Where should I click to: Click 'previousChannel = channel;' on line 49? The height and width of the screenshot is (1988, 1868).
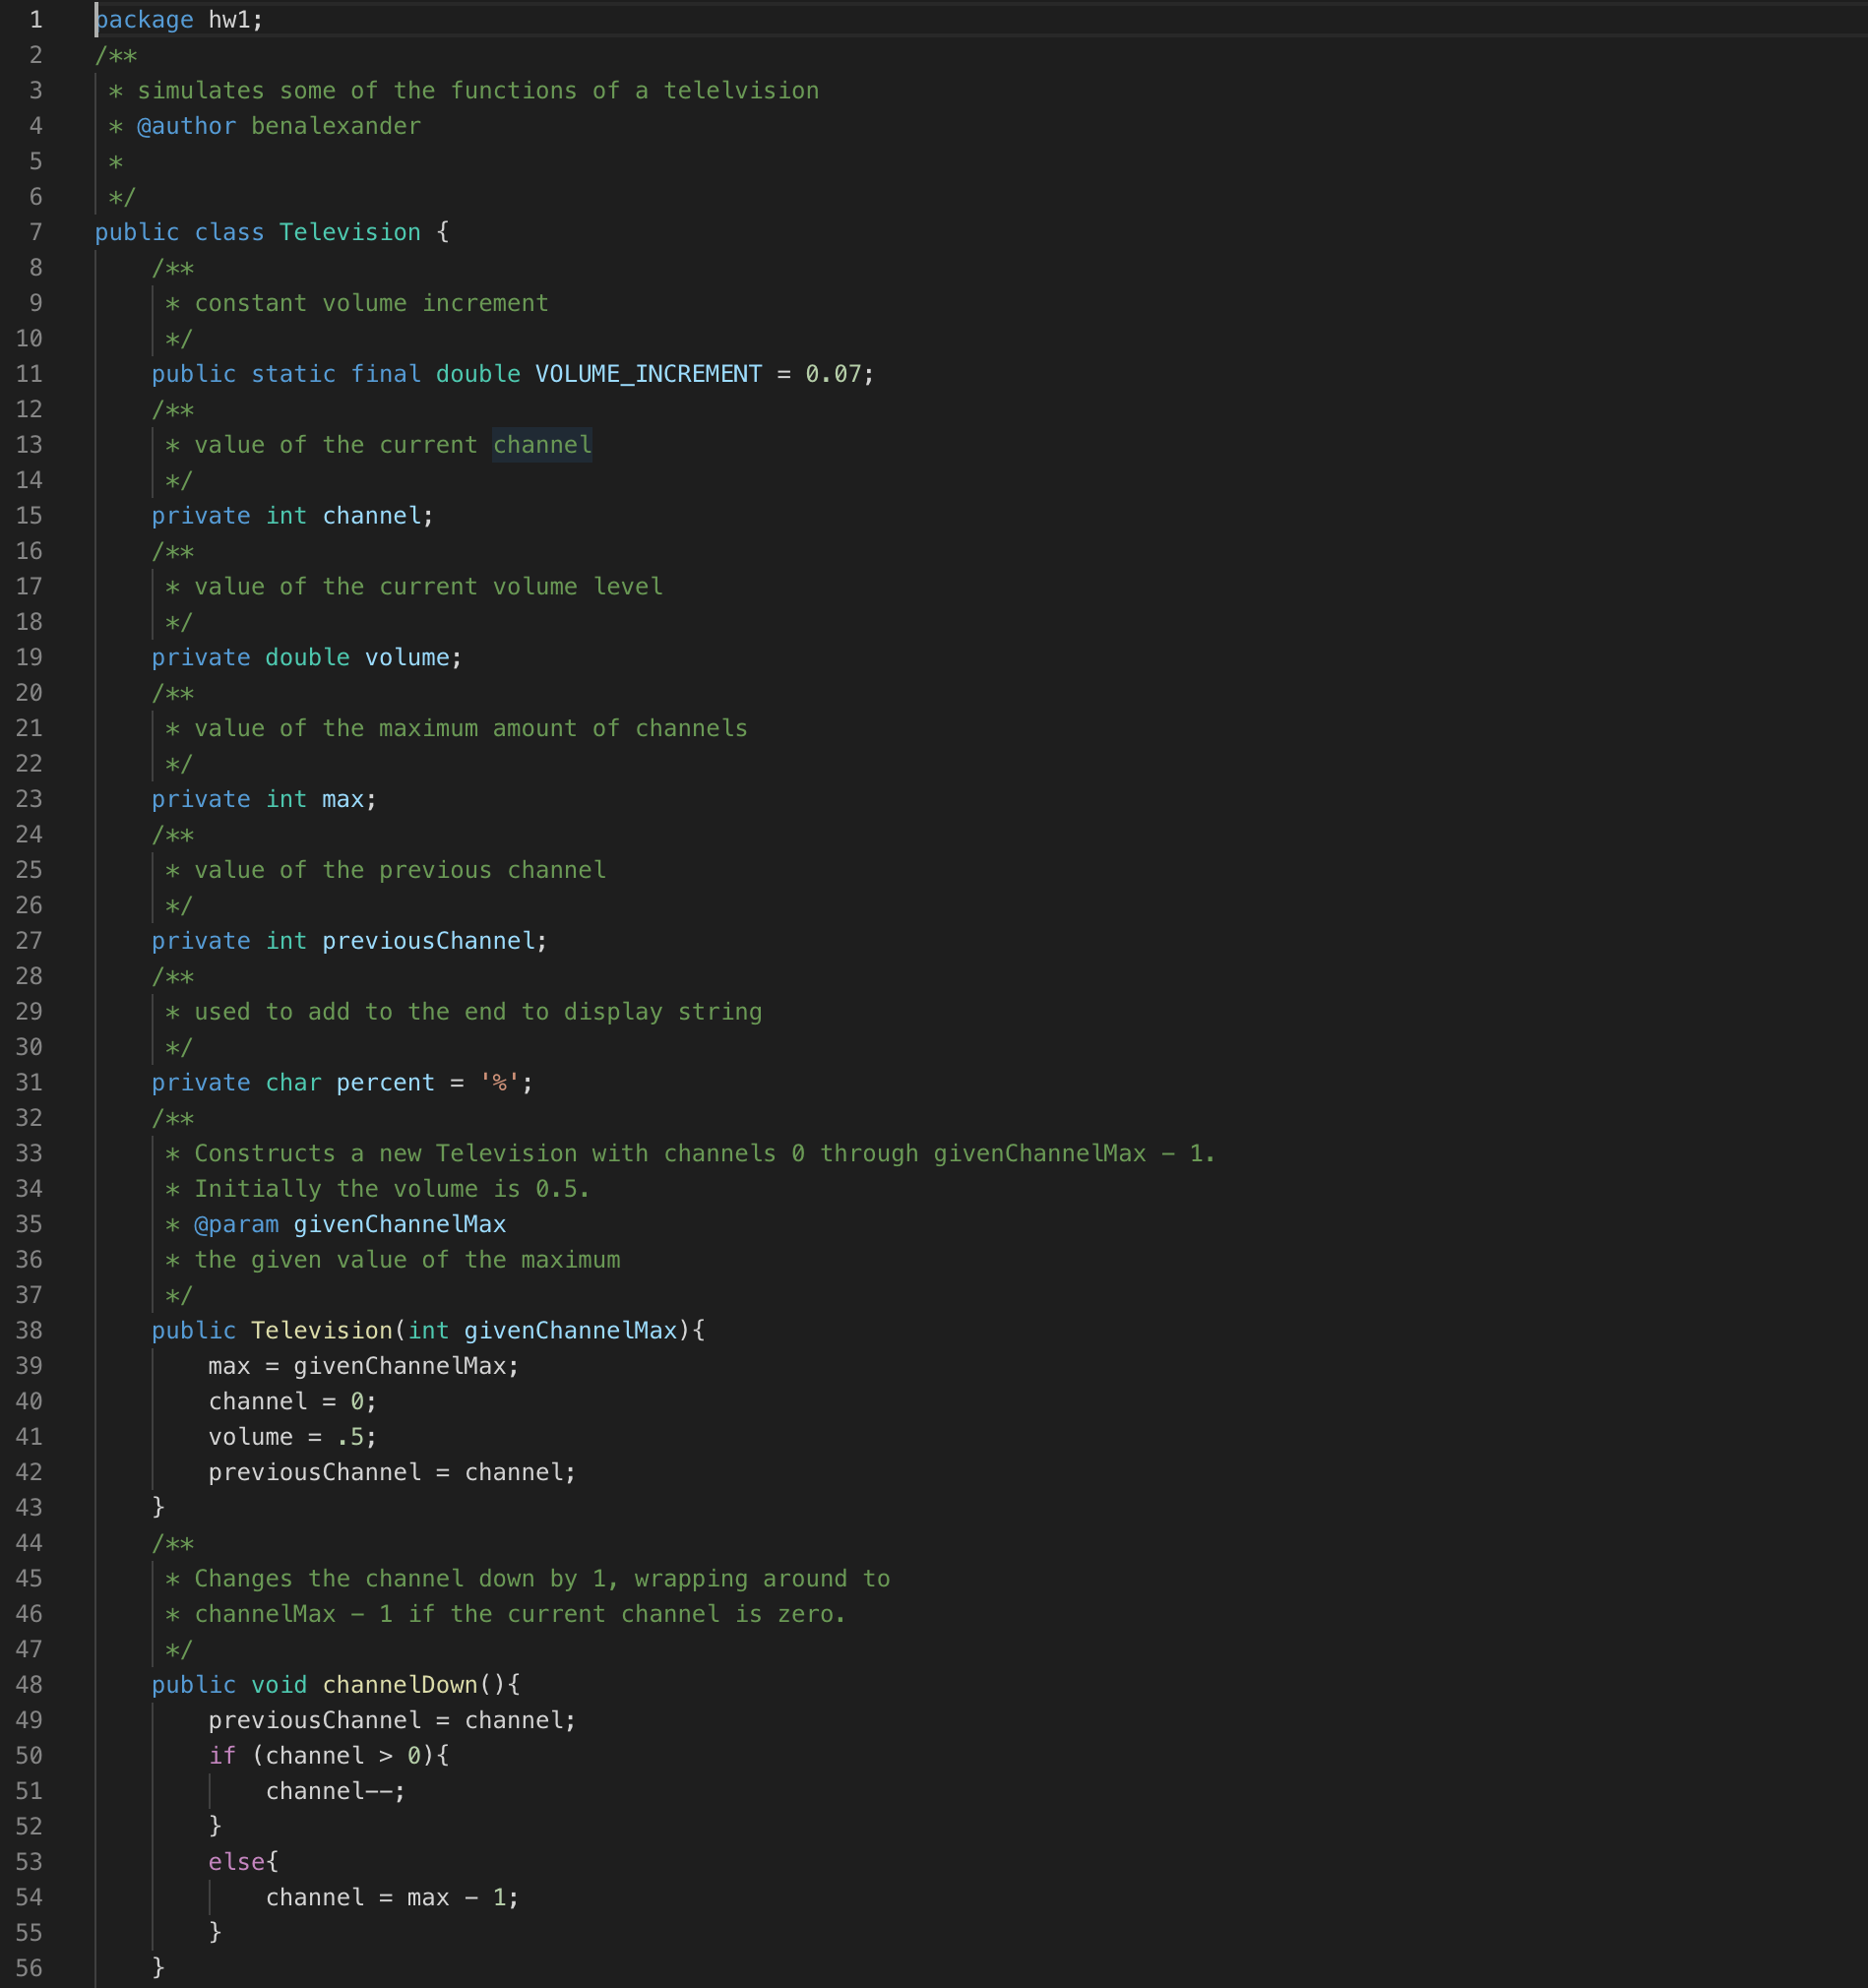[392, 1721]
